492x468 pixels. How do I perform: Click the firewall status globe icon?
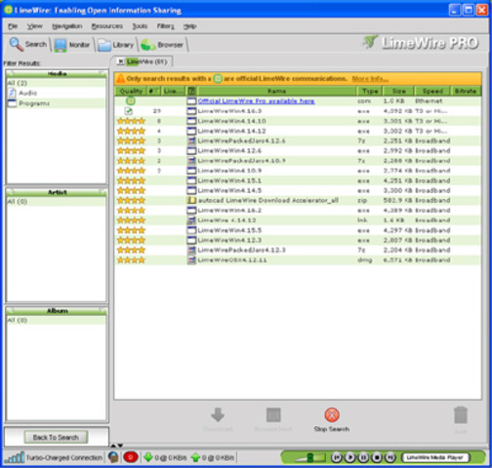click(113, 457)
